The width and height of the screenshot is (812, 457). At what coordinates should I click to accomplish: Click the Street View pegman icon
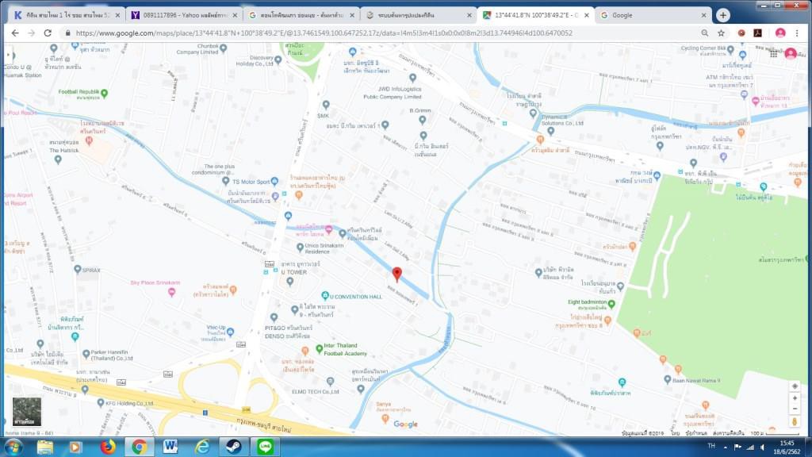pyautogui.click(x=795, y=422)
